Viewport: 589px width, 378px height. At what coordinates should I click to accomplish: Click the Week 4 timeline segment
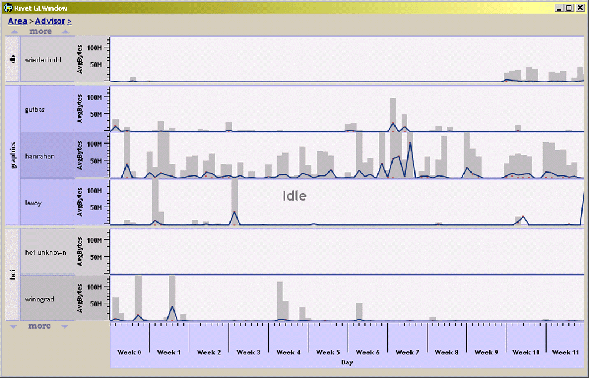(x=288, y=352)
